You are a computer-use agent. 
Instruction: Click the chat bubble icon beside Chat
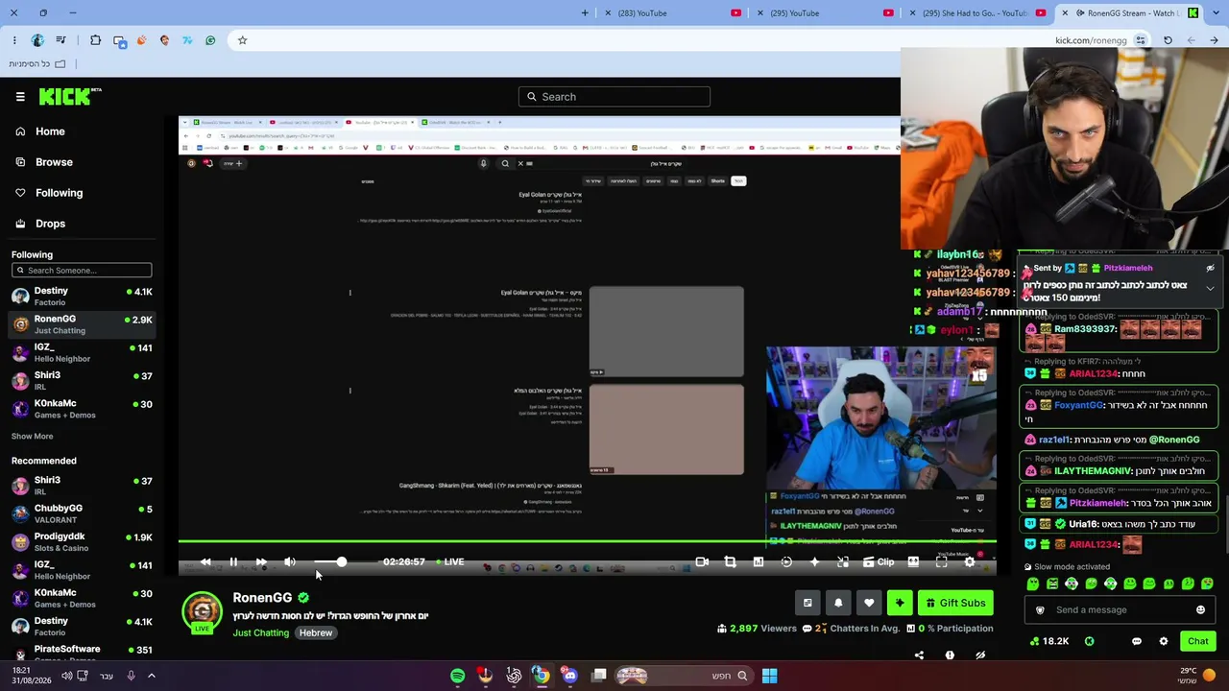tap(1137, 641)
